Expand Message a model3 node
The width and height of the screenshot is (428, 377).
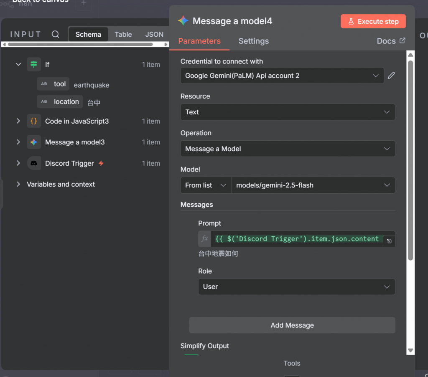coord(18,142)
